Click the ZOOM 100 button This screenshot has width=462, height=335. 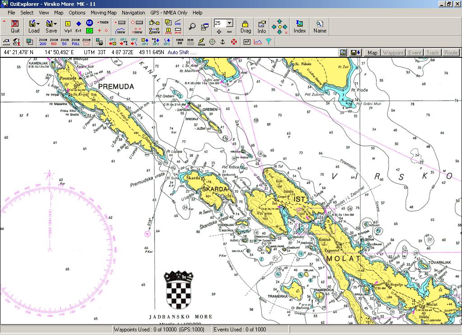coord(54,42)
